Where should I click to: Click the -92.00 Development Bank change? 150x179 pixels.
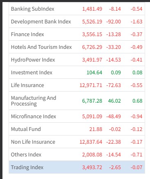[114, 22]
